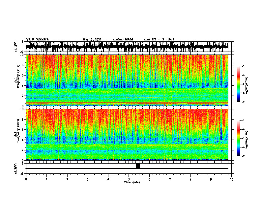Click the "2" kHz tick on ch.2 frequency axis
261x201 pixels.
click(23, 150)
